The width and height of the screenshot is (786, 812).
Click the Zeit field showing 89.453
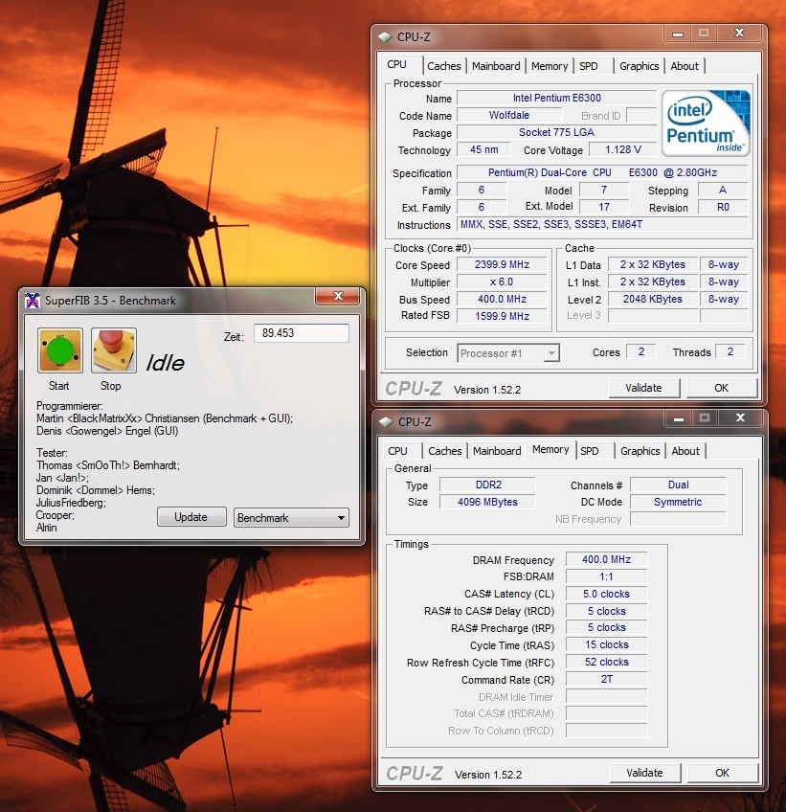[302, 333]
